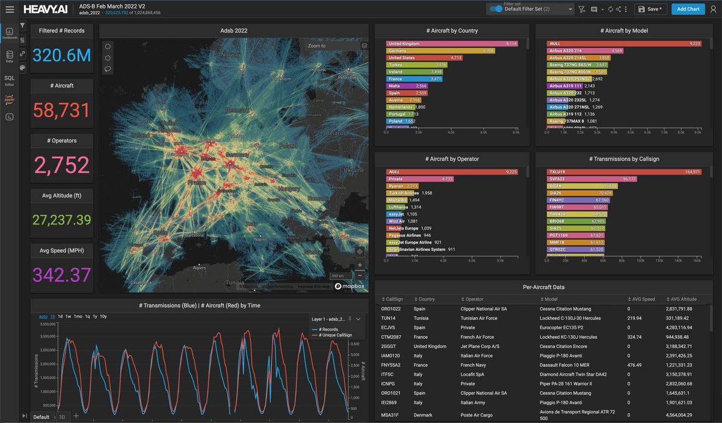This screenshot has width=722, height=423.
Task: Set time binning to 1y
Action: [x=95, y=316]
